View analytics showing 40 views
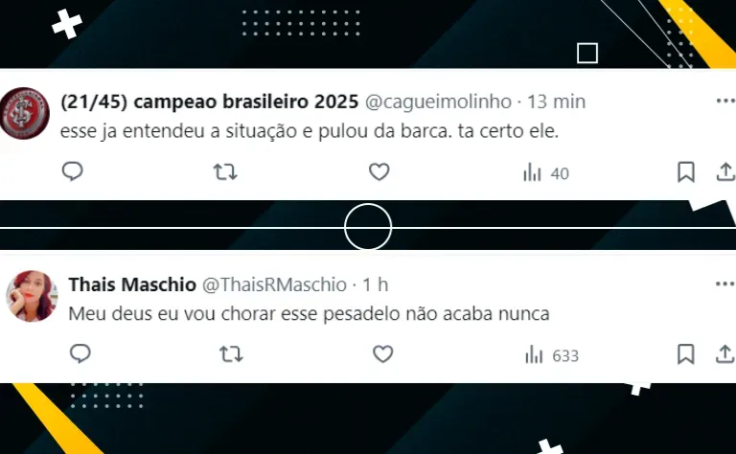 pos(546,173)
